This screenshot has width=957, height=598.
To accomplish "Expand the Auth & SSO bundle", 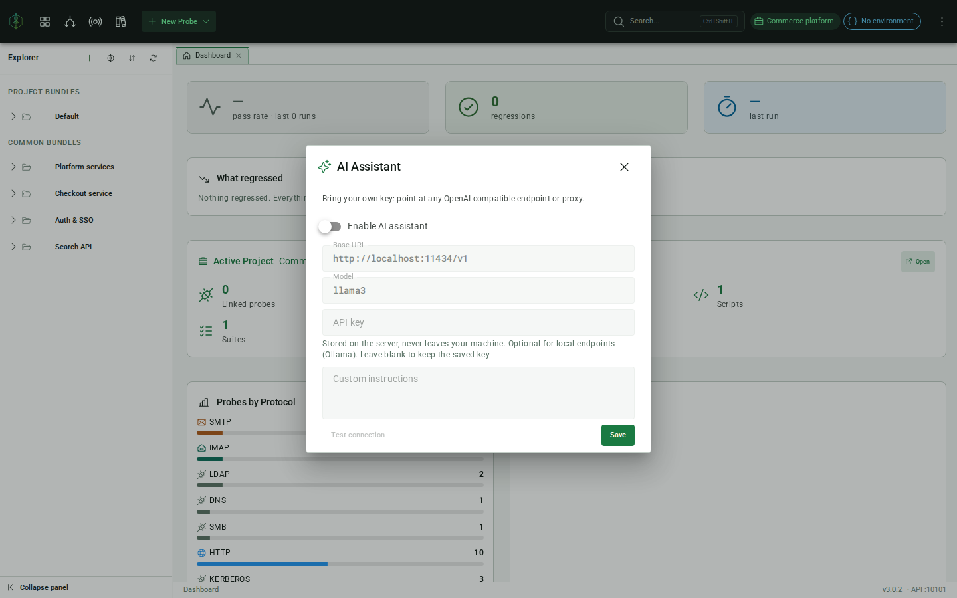I will pyautogui.click(x=13, y=220).
